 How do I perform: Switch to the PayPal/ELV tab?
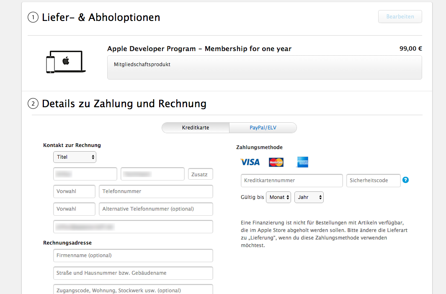pos(263,128)
